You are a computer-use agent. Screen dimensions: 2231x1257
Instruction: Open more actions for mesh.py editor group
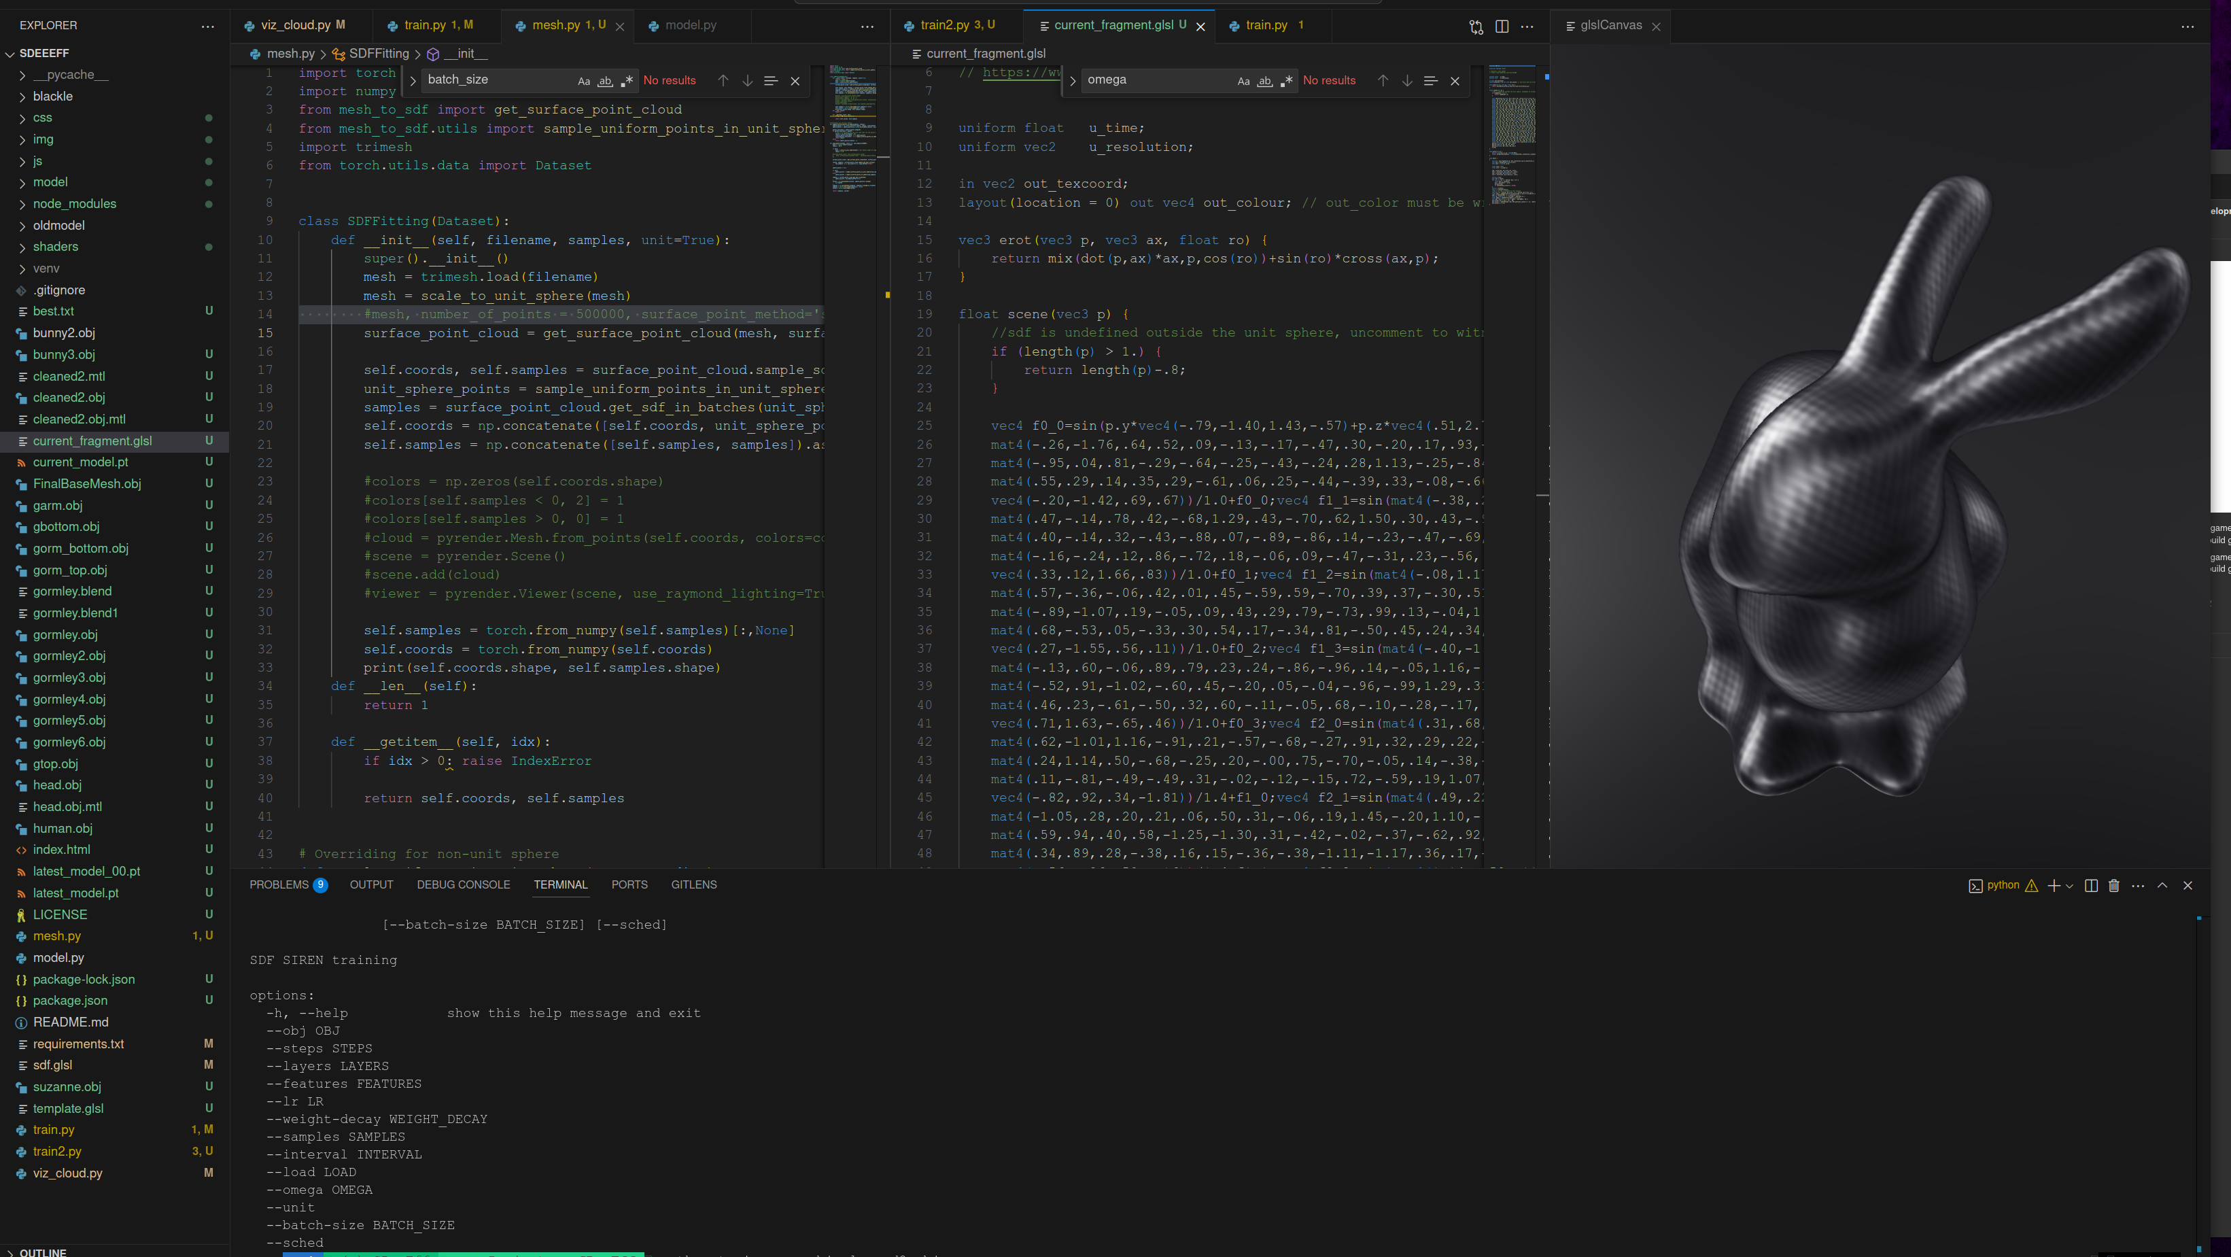(867, 26)
